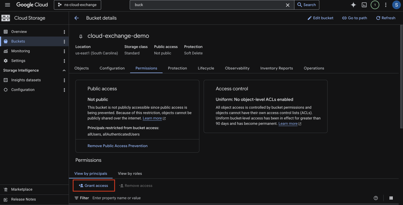
Task: Open the main navigation hamburger menu
Action: click(7, 5)
